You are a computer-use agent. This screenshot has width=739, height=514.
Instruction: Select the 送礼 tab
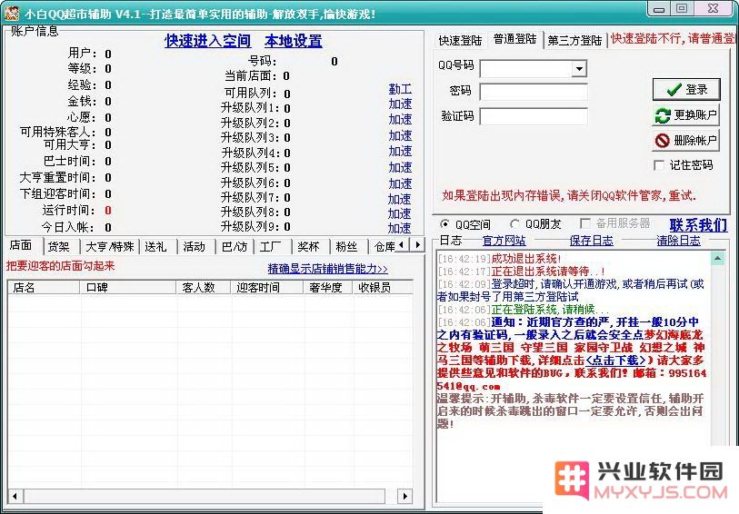click(x=156, y=247)
